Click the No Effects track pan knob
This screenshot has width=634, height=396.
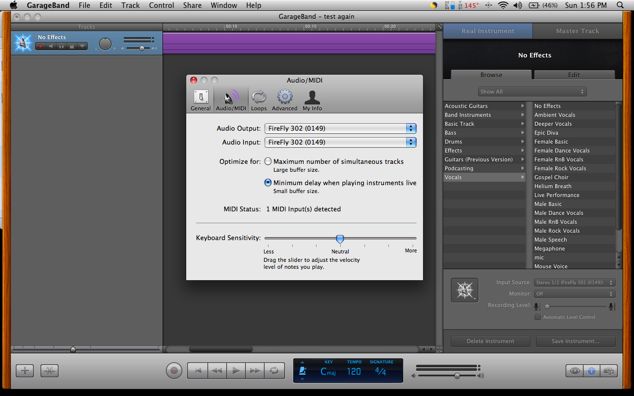pos(105,44)
